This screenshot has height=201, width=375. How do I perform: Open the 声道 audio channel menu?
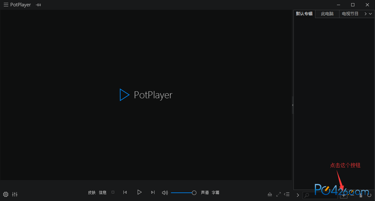click(x=205, y=193)
